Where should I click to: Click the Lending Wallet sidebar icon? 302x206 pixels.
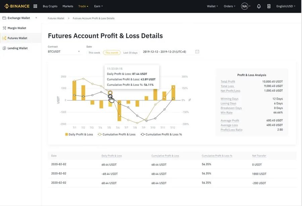(4, 48)
